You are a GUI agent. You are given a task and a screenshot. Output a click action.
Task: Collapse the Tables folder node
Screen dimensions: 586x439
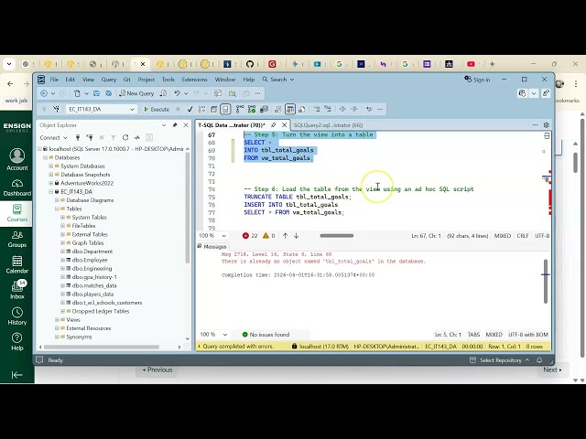pos(57,209)
